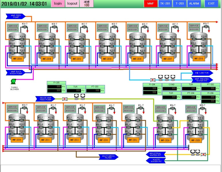Open the ALARM screen
Viewport: 222px width, 172px height.
pyautogui.click(x=194, y=3)
